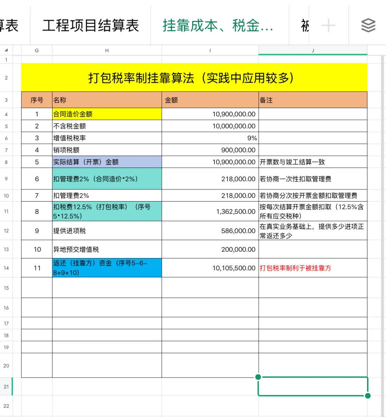Select the 增值税税率 cell
The width and height of the screenshot is (386, 417).
coord(107,138)
